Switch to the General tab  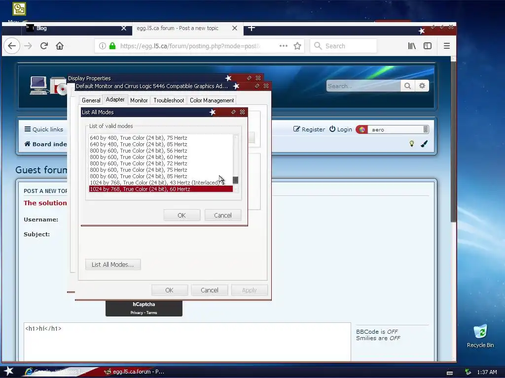[x=91, y=100]
